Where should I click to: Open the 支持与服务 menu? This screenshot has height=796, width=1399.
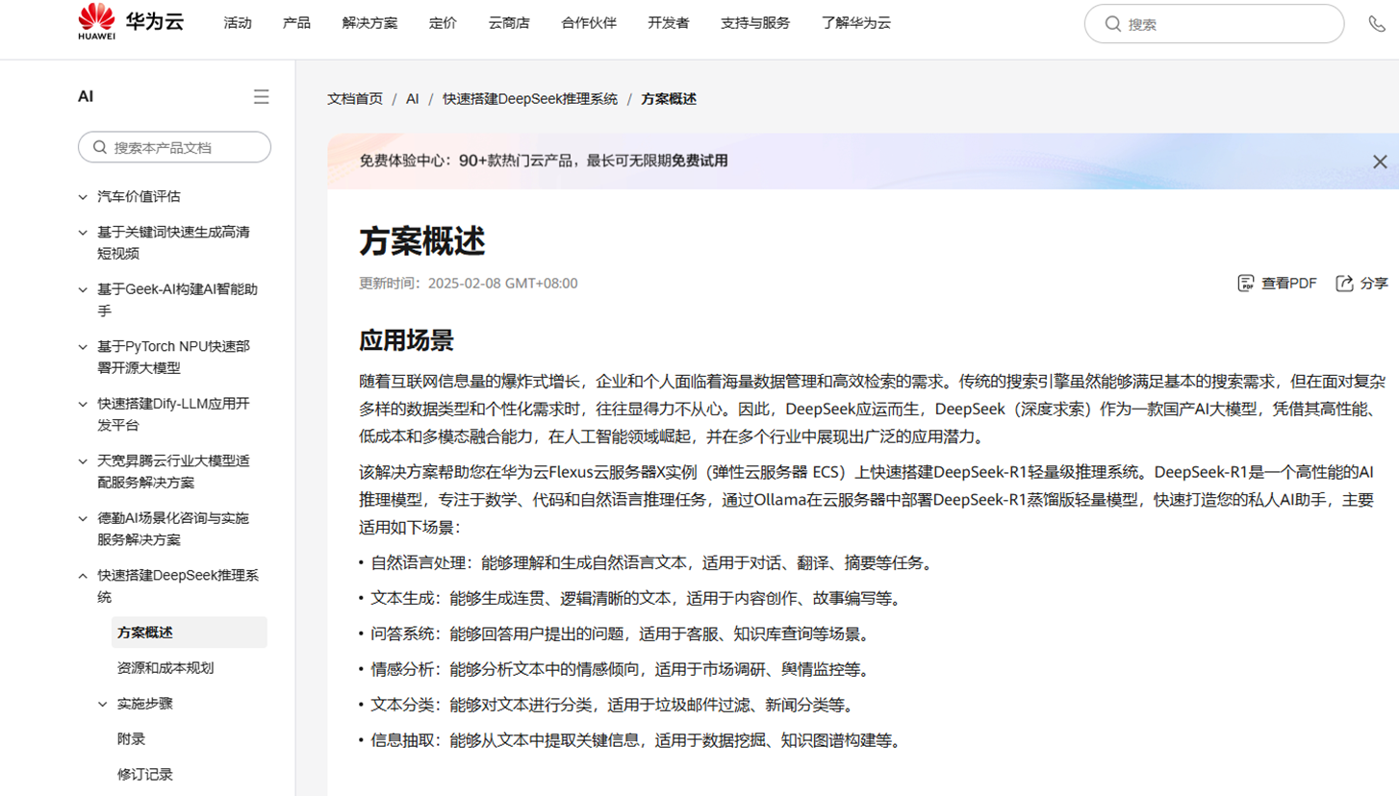(x=755, y=23)
